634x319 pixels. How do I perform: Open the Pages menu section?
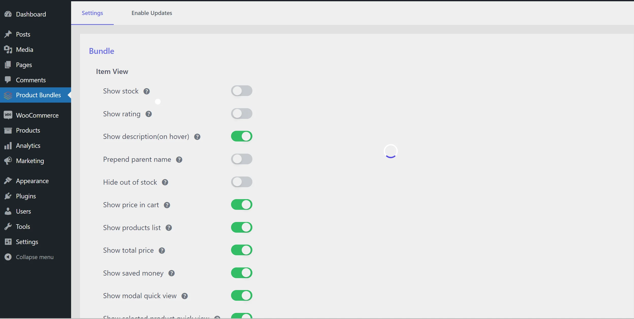tap(24, 64)
